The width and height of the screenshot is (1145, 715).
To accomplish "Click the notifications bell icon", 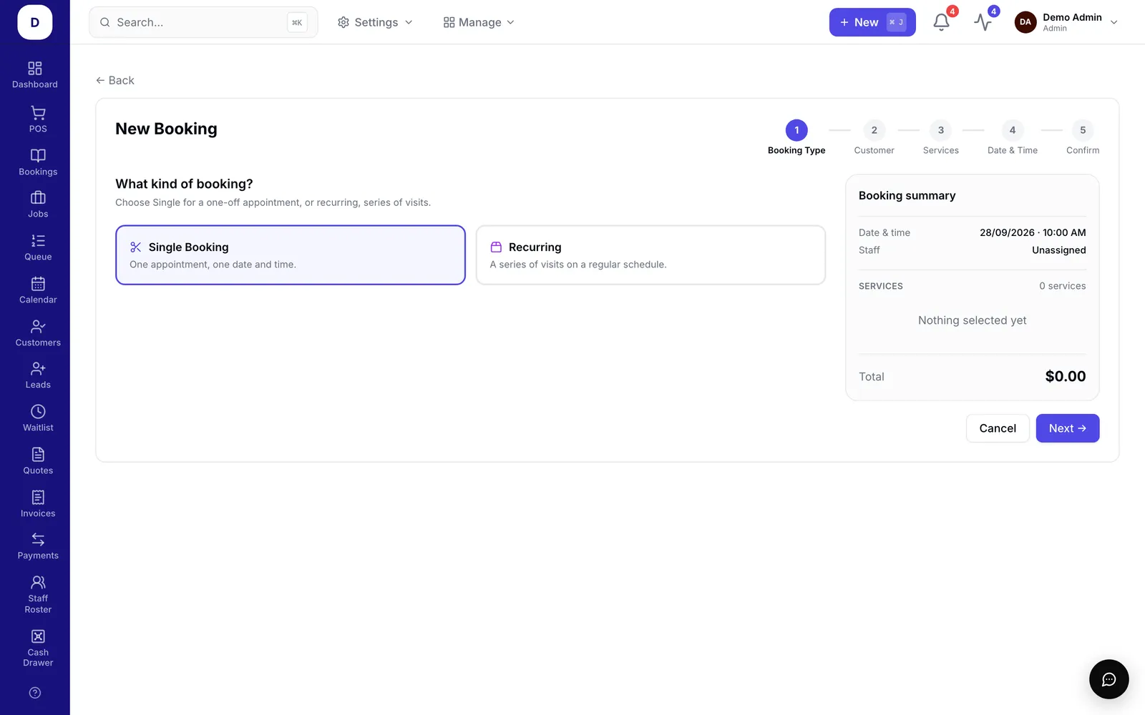I will [x=941, y=22].
